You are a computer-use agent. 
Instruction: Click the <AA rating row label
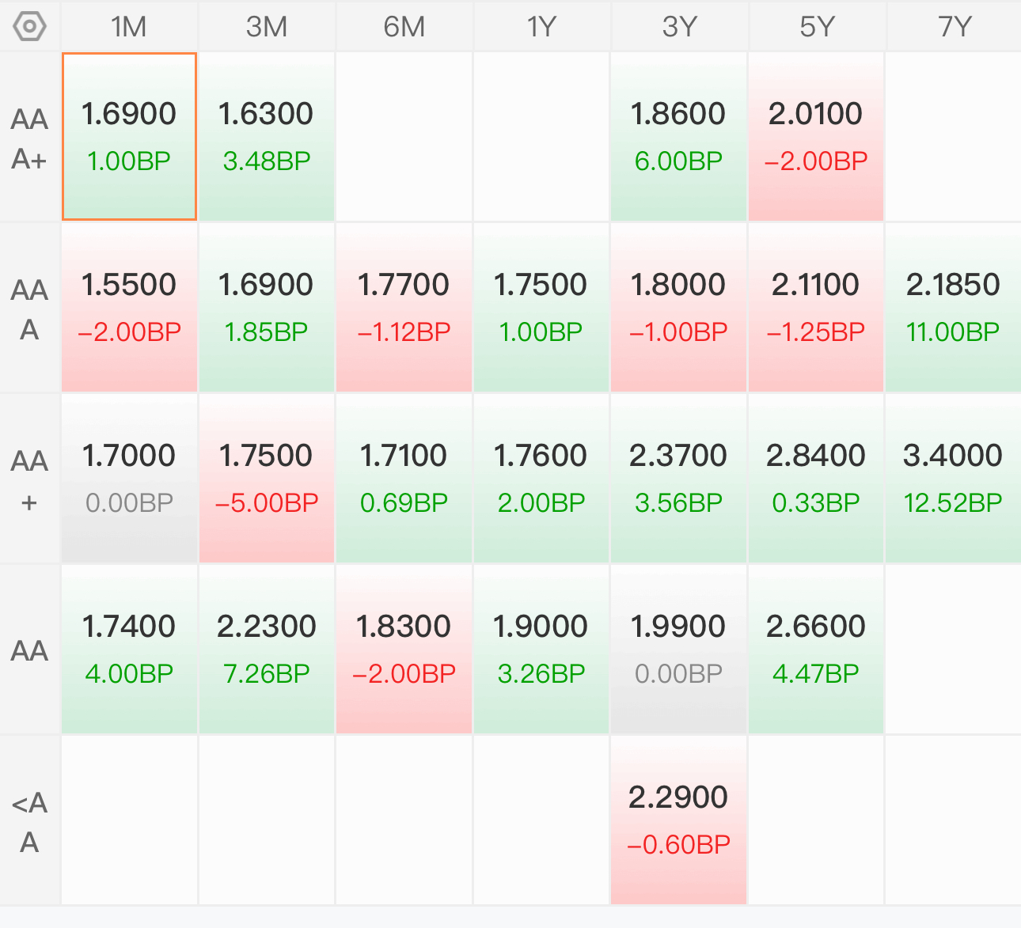point(29,822)
